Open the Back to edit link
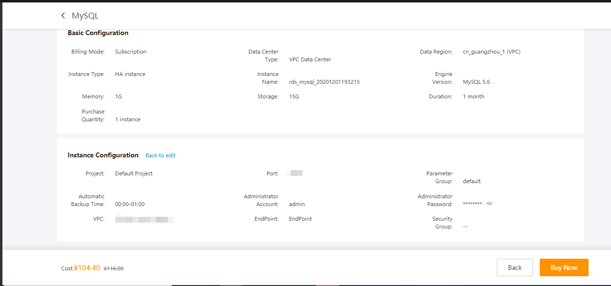Screen dimensions: 611x286 point(161,155)
